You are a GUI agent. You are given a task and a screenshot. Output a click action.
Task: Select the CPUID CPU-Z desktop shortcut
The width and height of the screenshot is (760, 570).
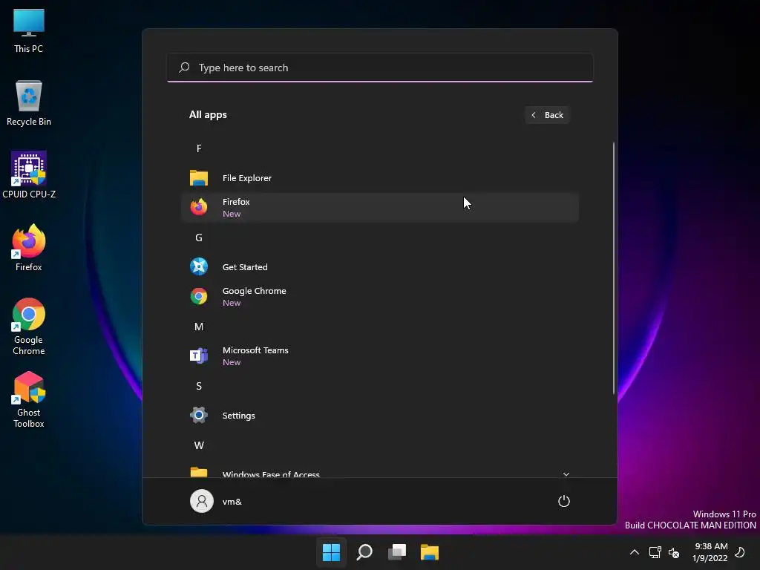[29, 175]
